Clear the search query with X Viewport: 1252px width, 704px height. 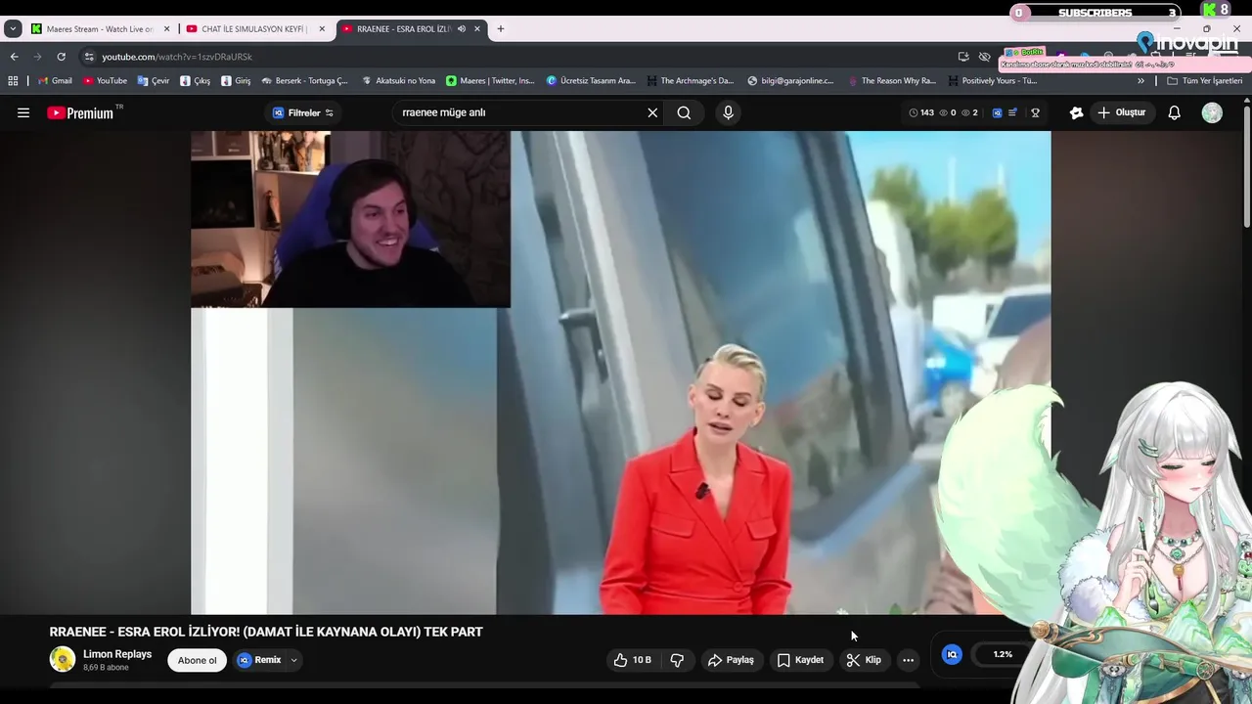(x=652, y=112)
